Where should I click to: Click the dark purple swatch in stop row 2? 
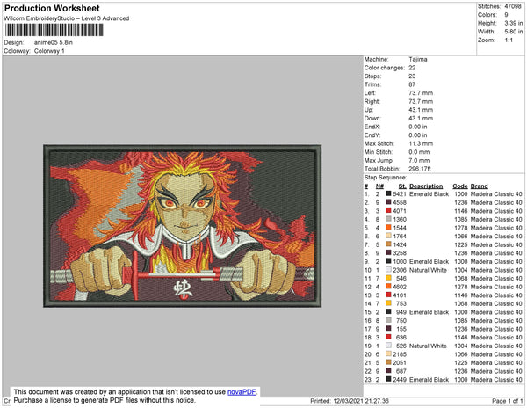pos(388,202)
